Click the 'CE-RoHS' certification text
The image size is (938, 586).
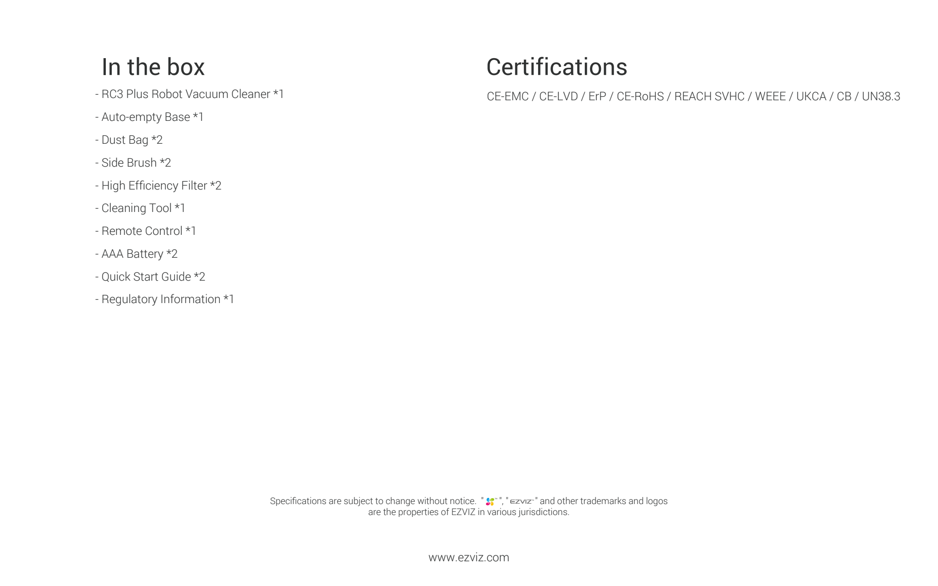point(640,97)
